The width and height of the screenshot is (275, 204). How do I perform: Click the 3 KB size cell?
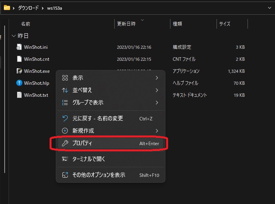[240, 47]
